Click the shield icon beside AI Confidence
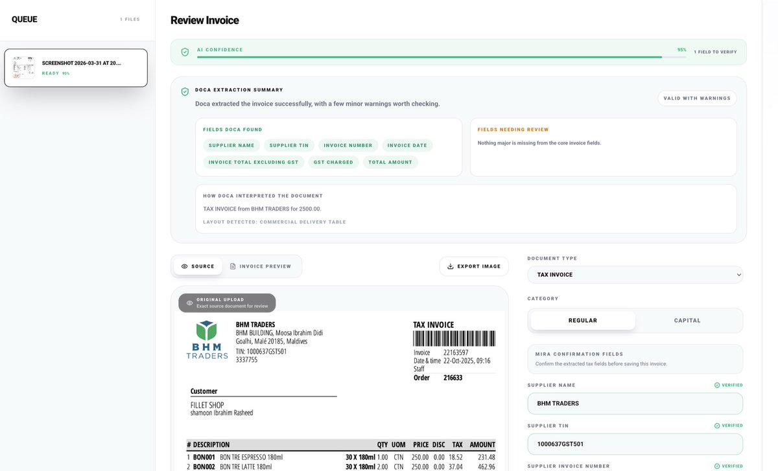The width and height of the screenshot is (778, 471). coord(185,52)
